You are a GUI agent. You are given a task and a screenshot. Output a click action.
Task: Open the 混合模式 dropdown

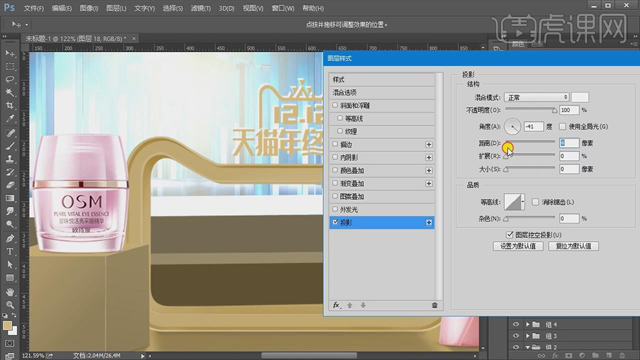(536, 98)
